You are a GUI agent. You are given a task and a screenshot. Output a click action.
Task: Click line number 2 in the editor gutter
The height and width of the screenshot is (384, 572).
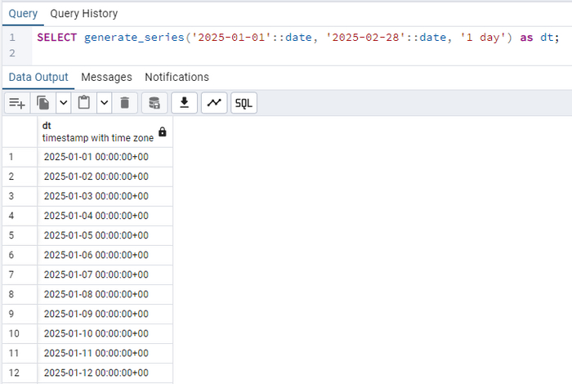click(x=12, y=53)
